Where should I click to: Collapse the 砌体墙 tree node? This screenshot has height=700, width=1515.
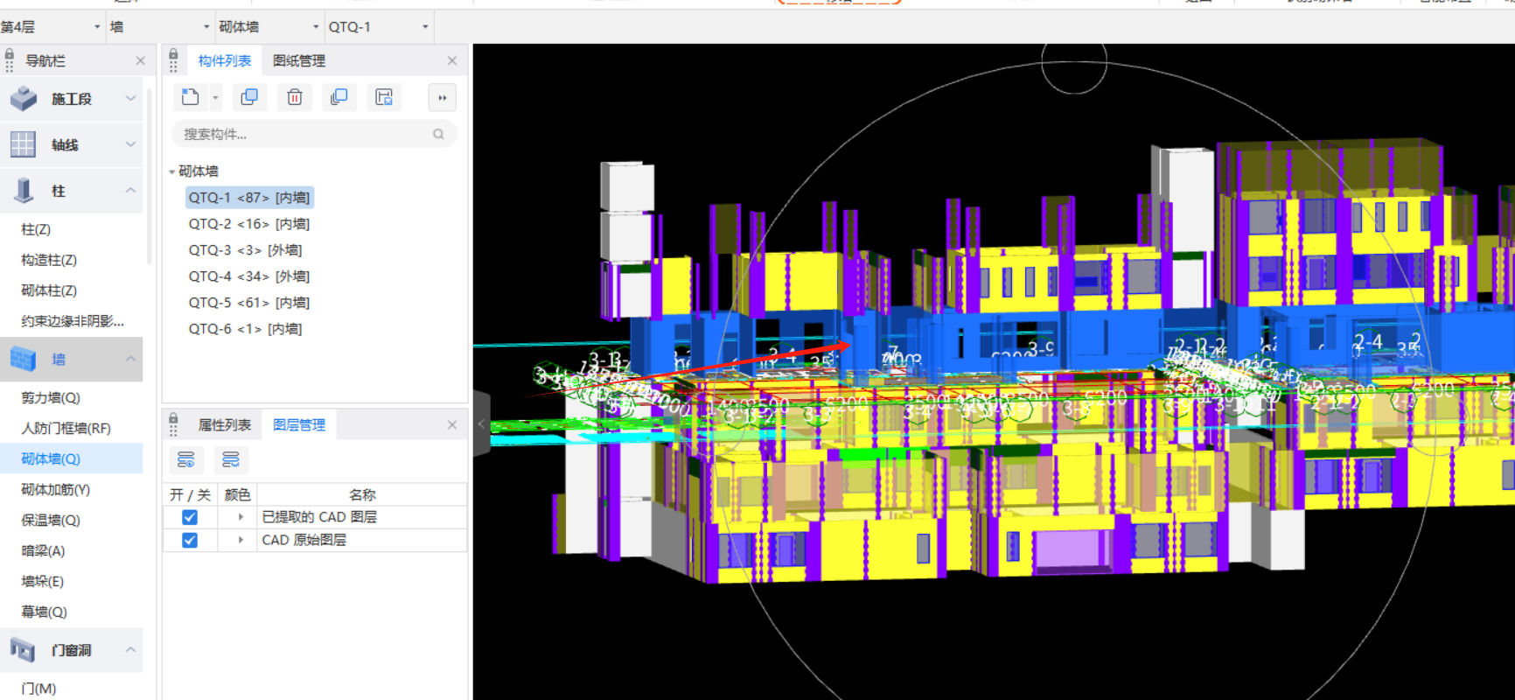point(171,171)
